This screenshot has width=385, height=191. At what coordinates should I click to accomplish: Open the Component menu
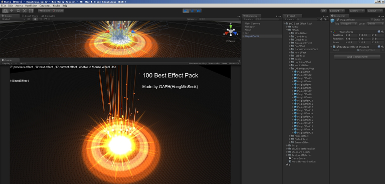[45, 6]
